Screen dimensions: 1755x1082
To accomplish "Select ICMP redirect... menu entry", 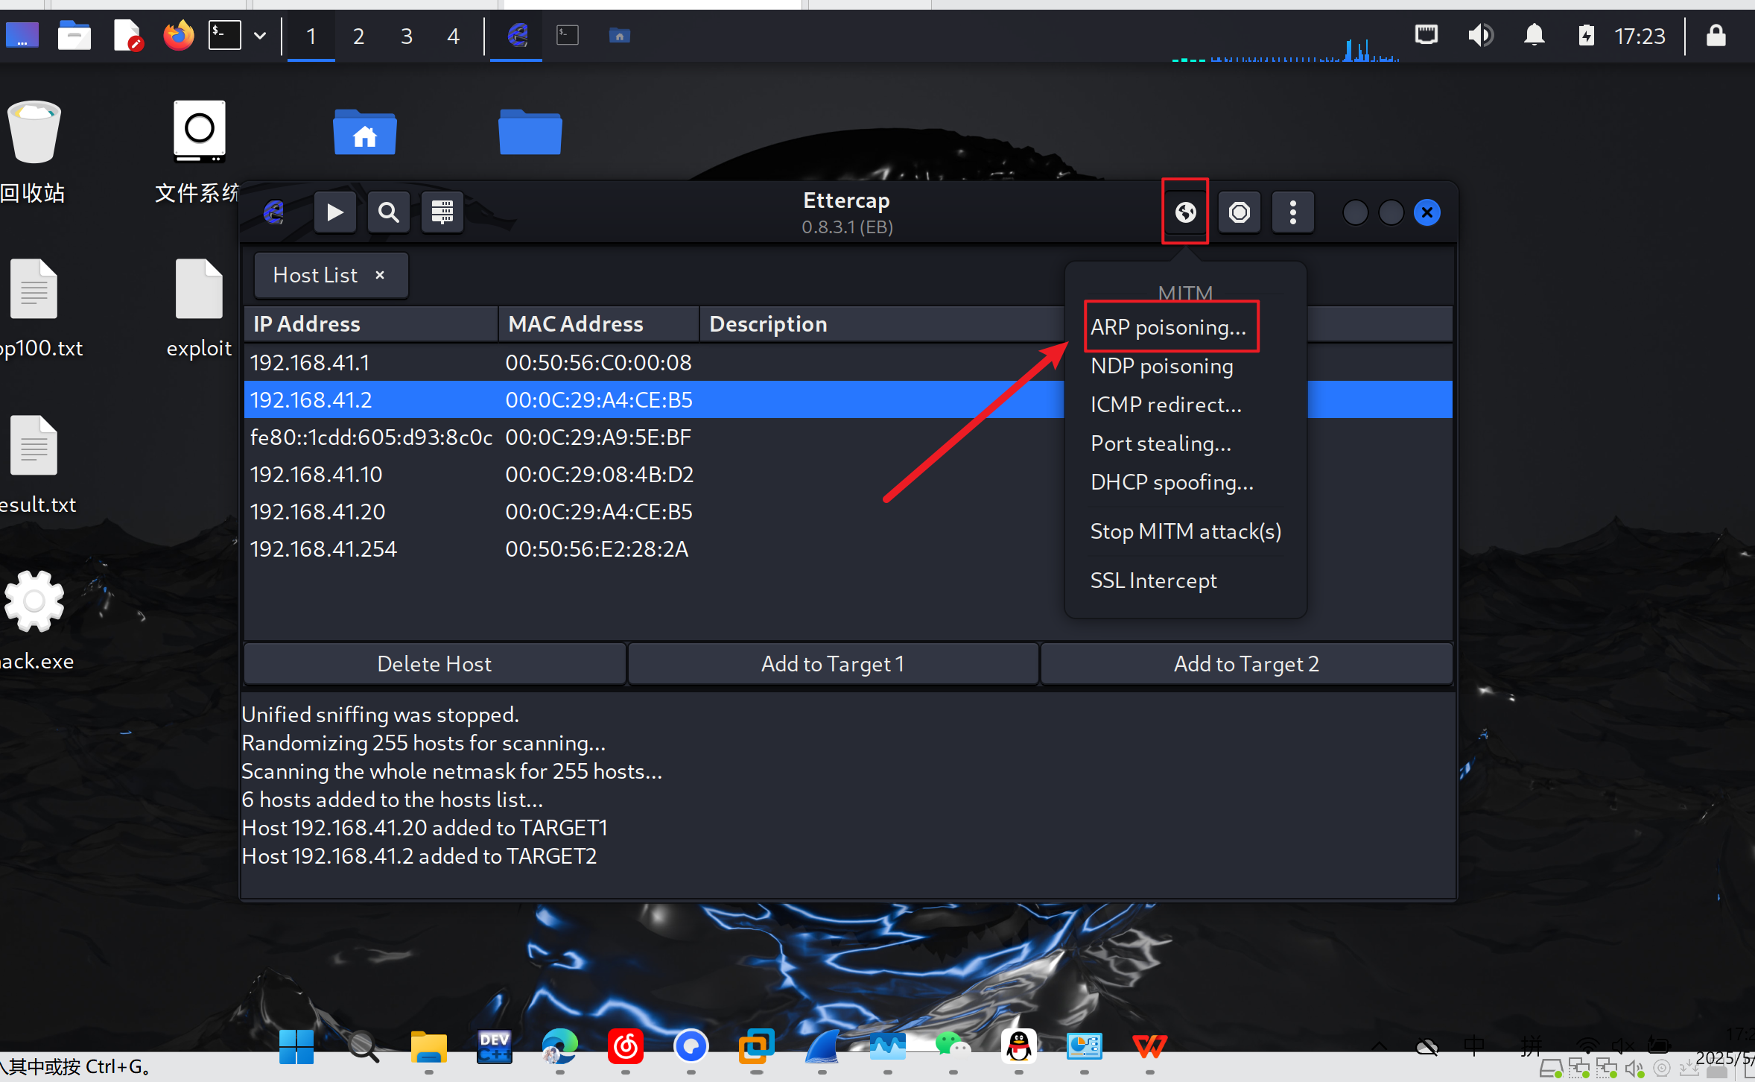I will click(x=1166, y=405).
